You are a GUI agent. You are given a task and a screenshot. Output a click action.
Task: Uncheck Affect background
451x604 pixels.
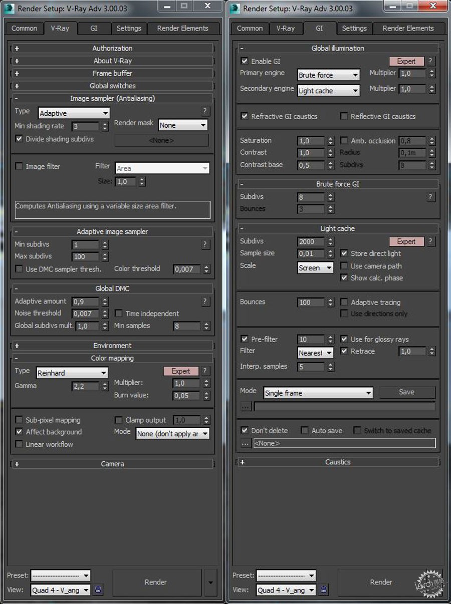[x=19, y=432]
